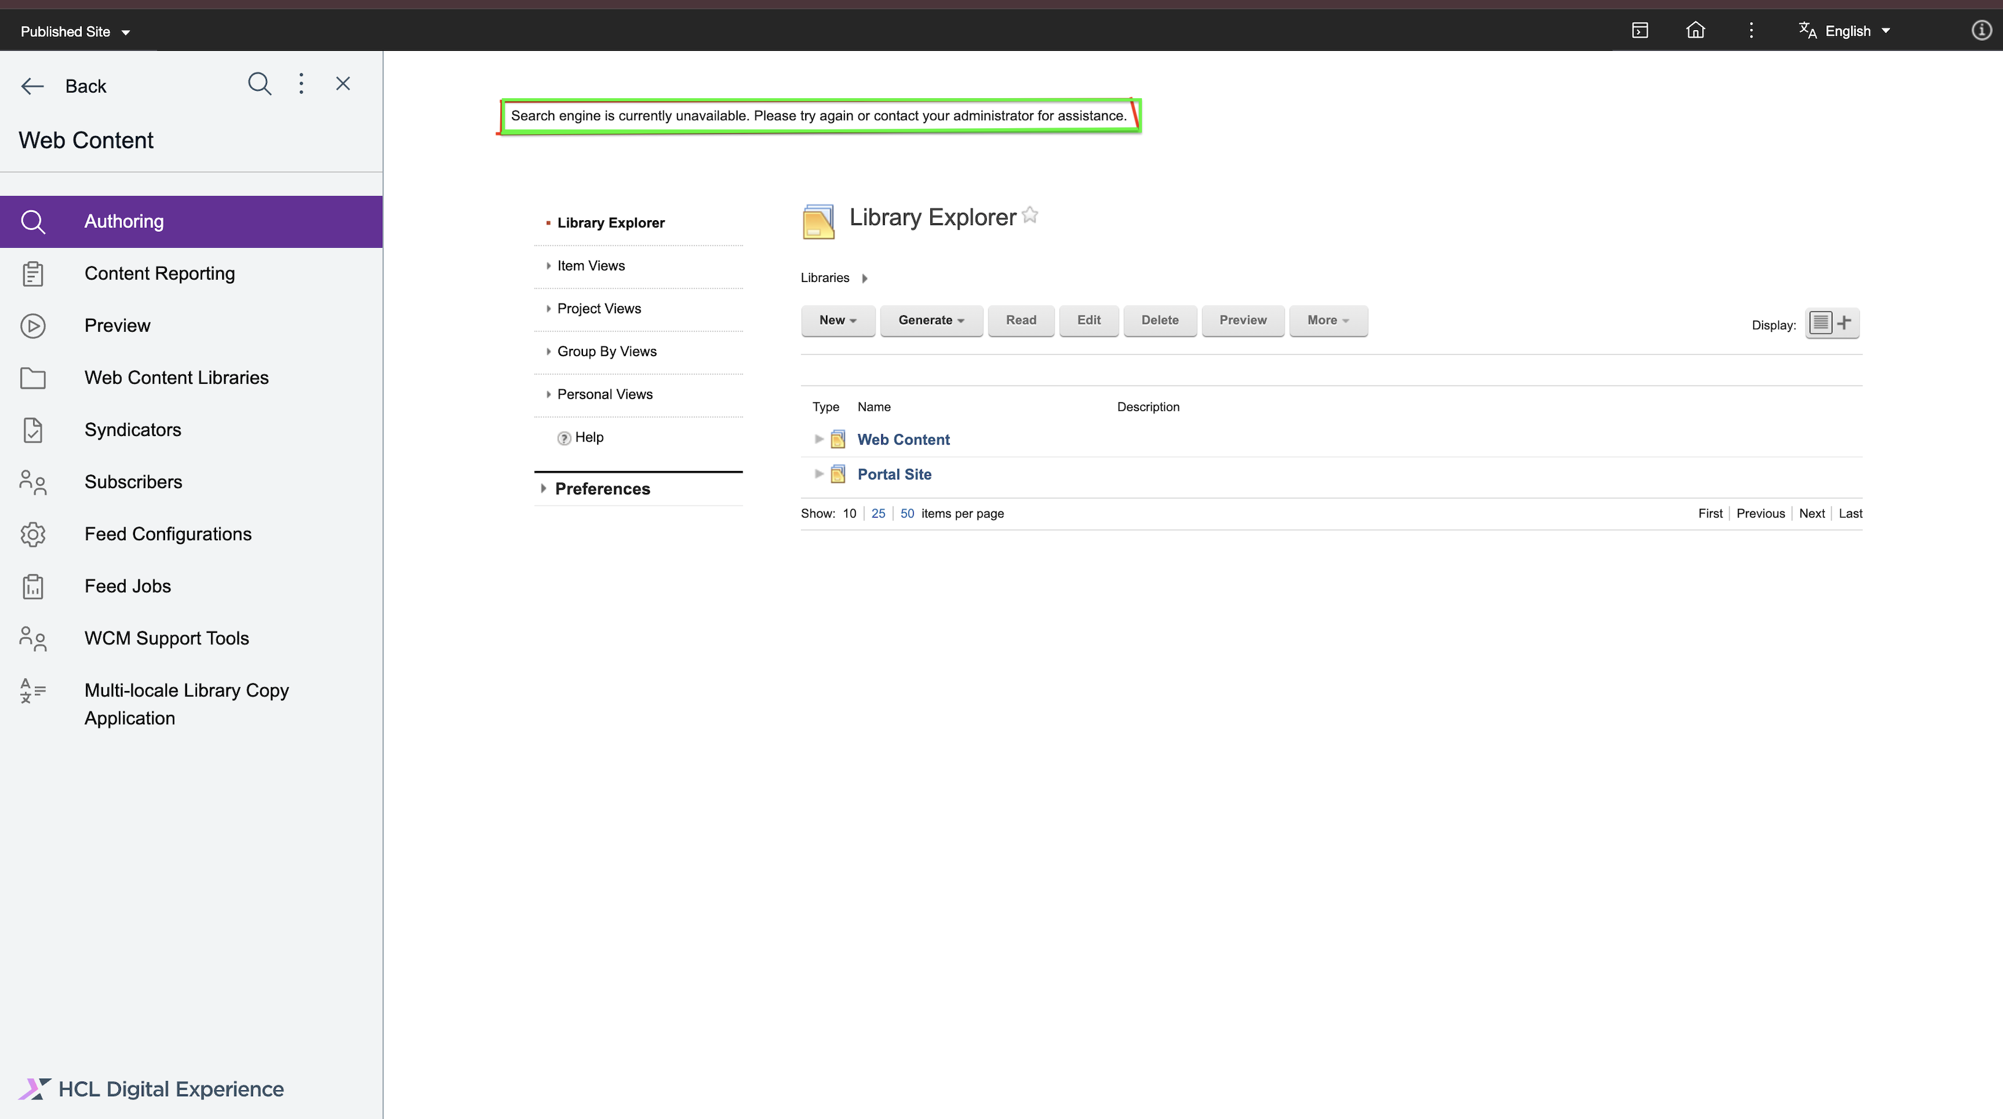Open the Web Content library link
2003x1119 pixels.
point(903,440)
